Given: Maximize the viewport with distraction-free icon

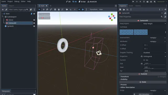Looking at the screenshot, I should pos(116,6).
